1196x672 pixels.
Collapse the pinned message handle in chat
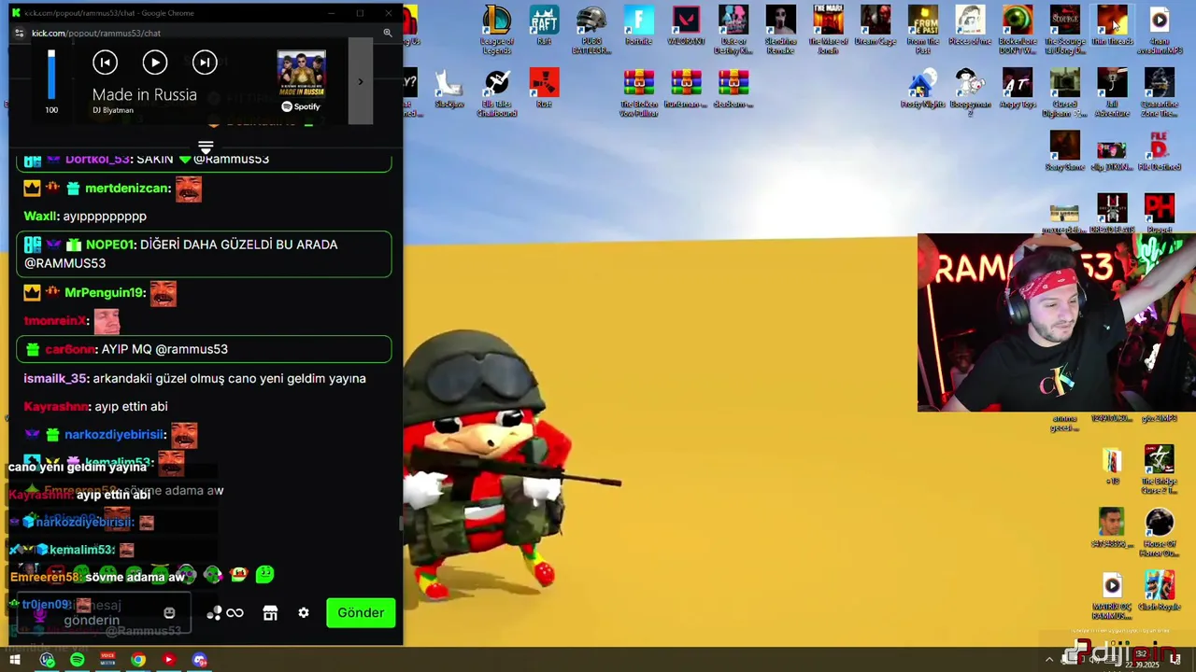click(x=206, y=147)
